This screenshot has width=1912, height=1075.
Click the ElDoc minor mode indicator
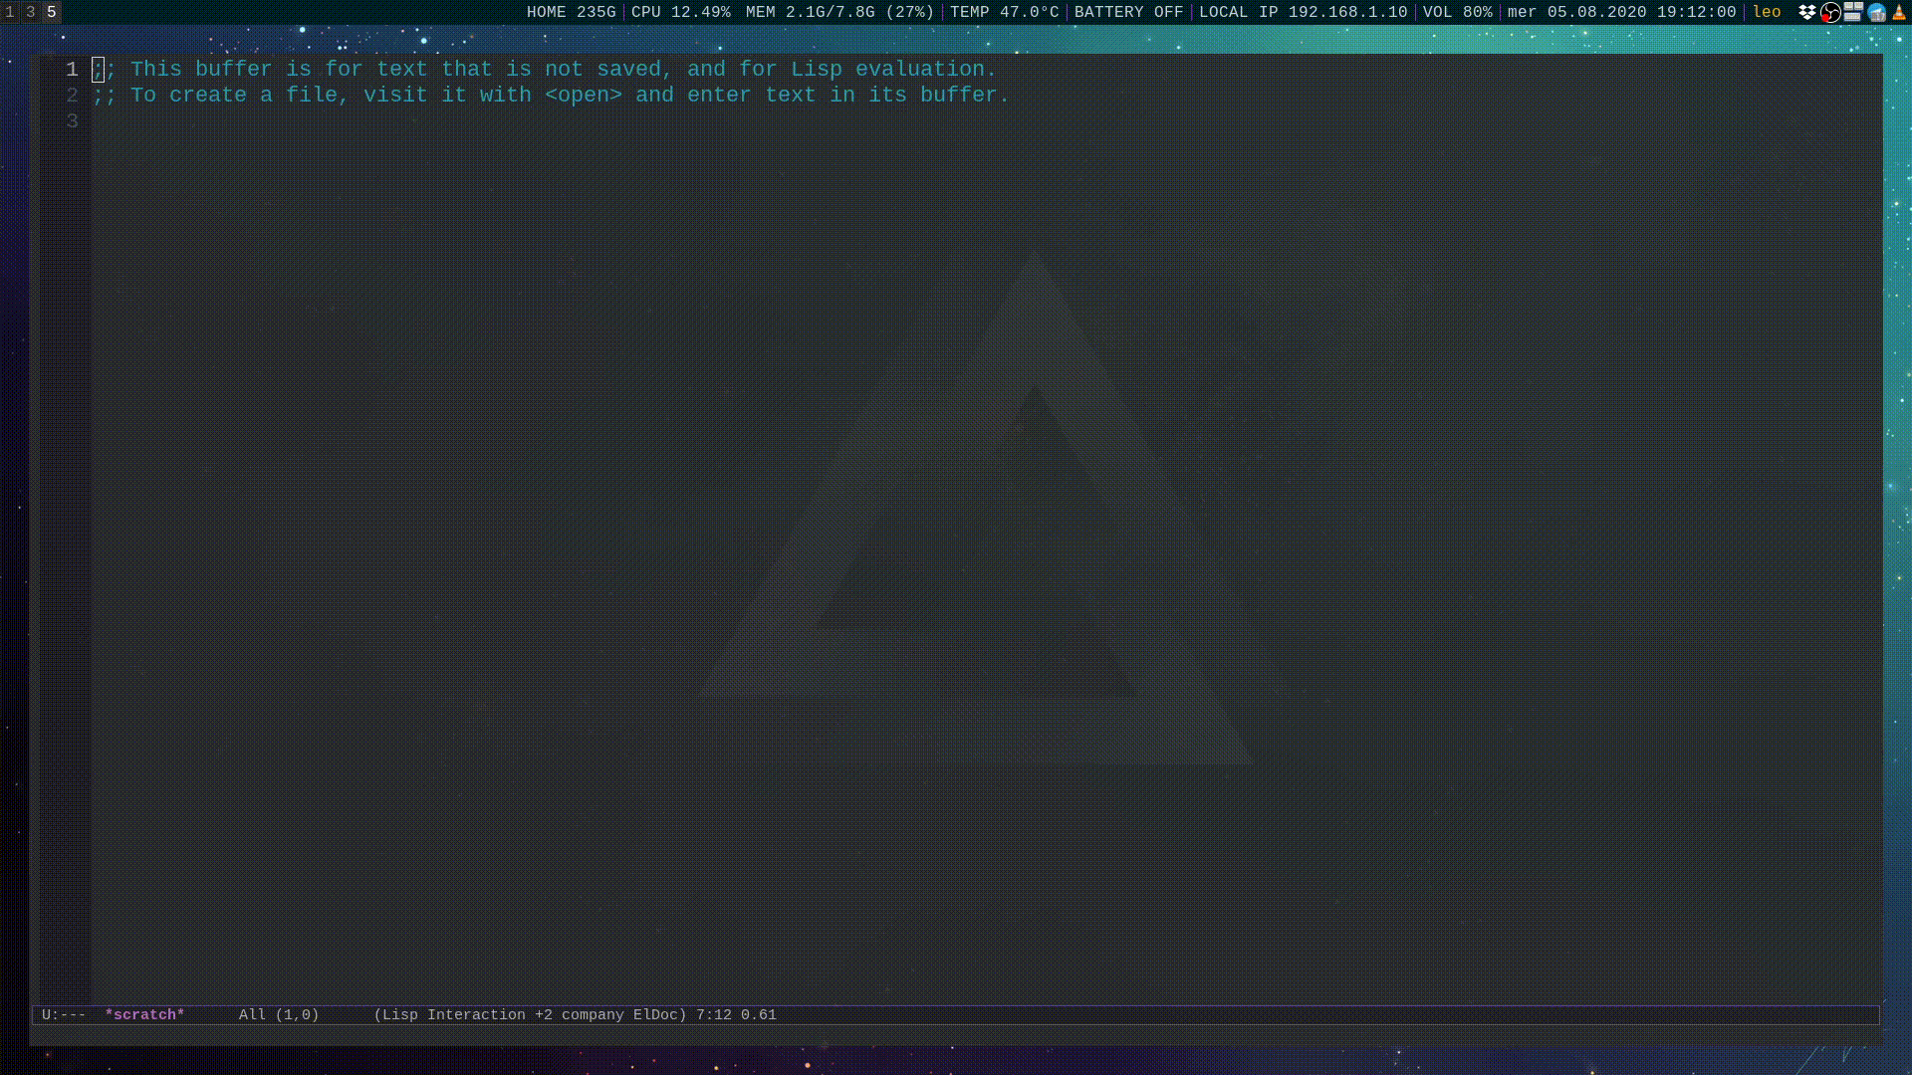655,1015
